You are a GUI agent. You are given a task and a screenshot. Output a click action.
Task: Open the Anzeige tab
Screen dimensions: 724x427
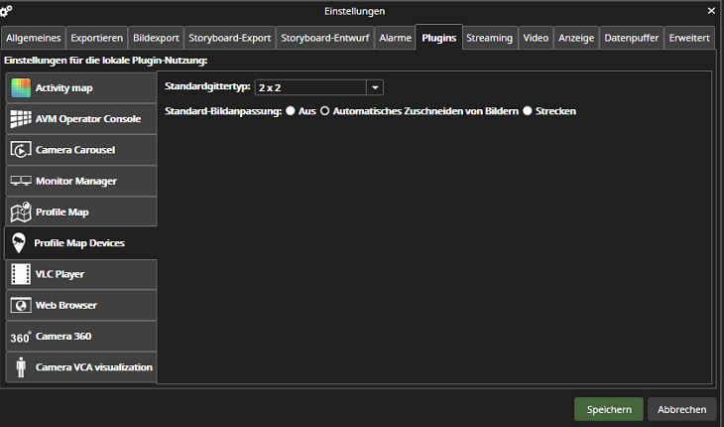(576, 38)
